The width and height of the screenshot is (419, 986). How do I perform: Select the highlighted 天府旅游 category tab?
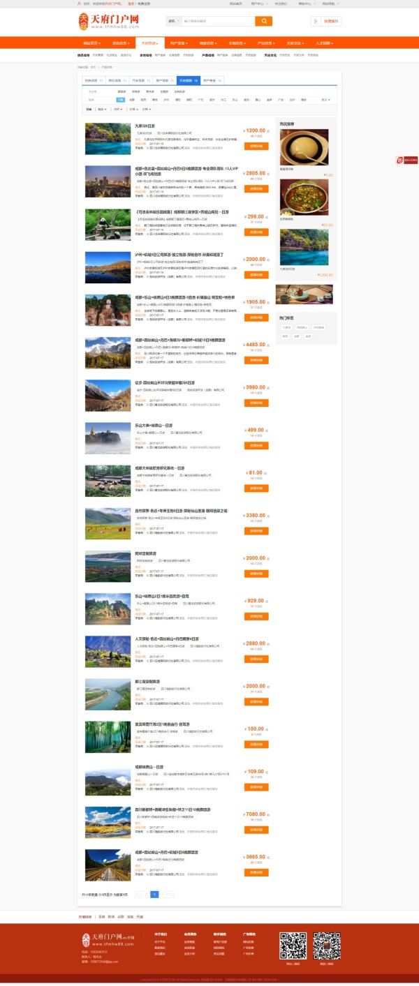click(188, 81)
